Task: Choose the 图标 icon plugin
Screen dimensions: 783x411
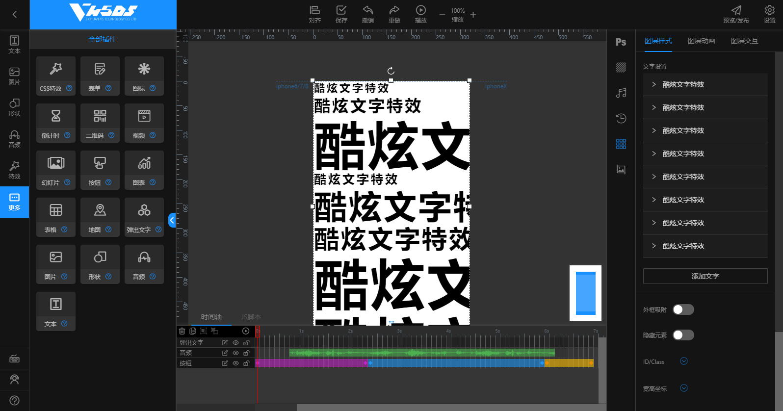Action: [x=144, y=76]
